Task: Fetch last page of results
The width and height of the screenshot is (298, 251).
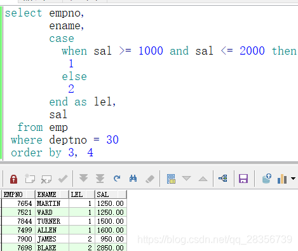Action: [100, 179]
